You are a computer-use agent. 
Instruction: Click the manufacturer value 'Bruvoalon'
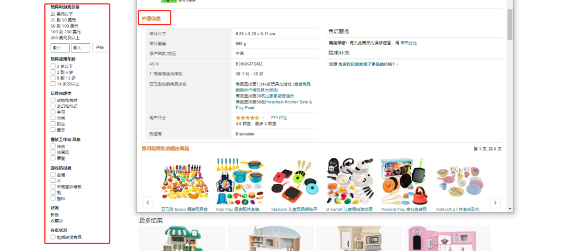pos(245,134)
